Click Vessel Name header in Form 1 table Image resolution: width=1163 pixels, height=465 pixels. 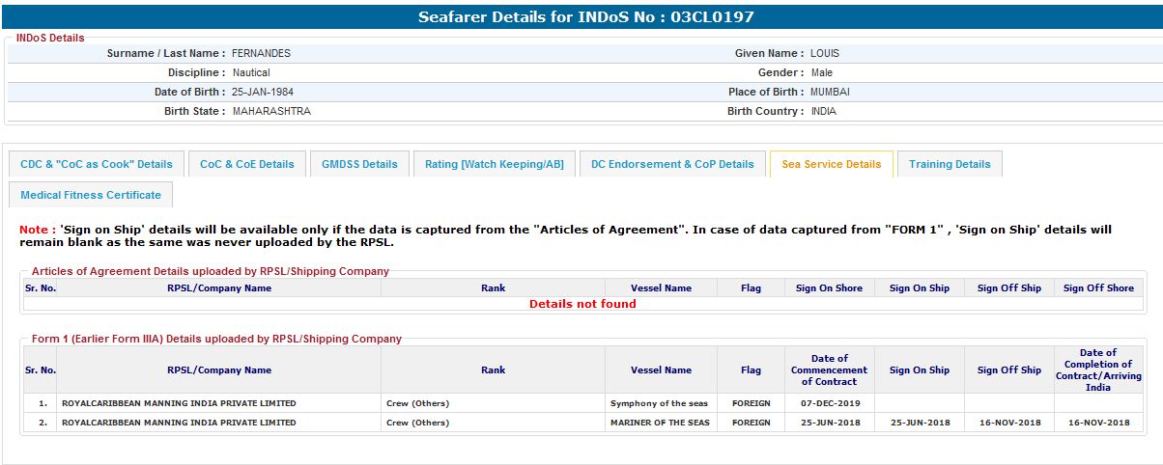tap(661, 370)
